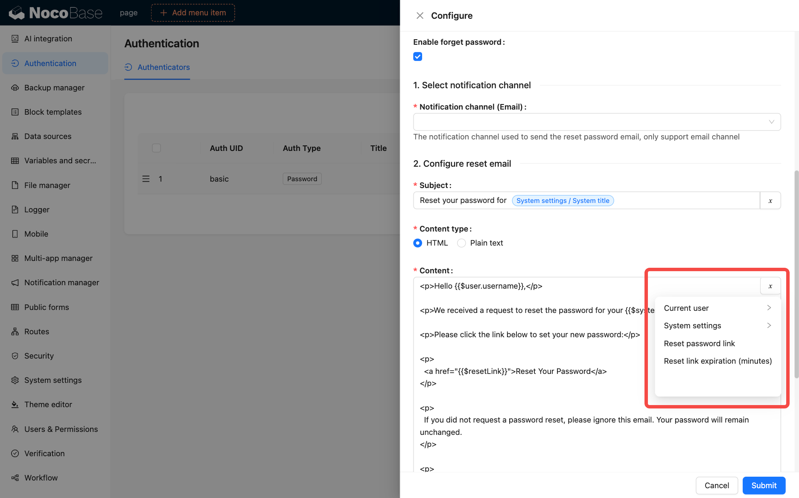Click the Theme editor paint icon
This screenshot has height=498, width=799.
point(15,405)
